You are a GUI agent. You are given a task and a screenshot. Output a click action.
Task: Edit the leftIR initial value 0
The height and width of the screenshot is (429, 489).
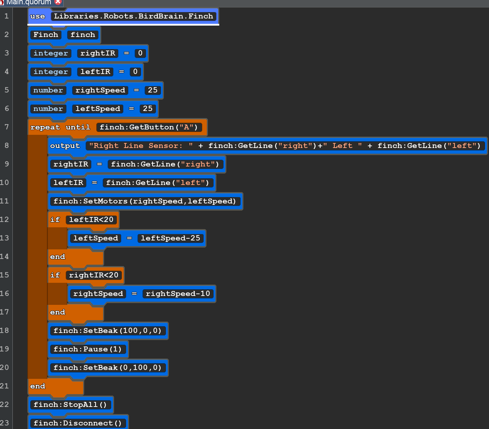pos(135,72)
